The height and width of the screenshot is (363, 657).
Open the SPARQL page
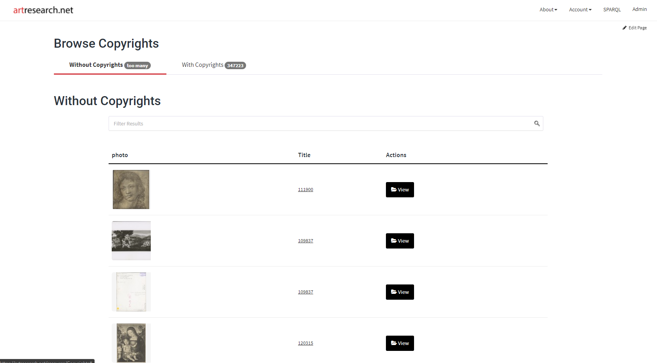(x=612, y=9)
